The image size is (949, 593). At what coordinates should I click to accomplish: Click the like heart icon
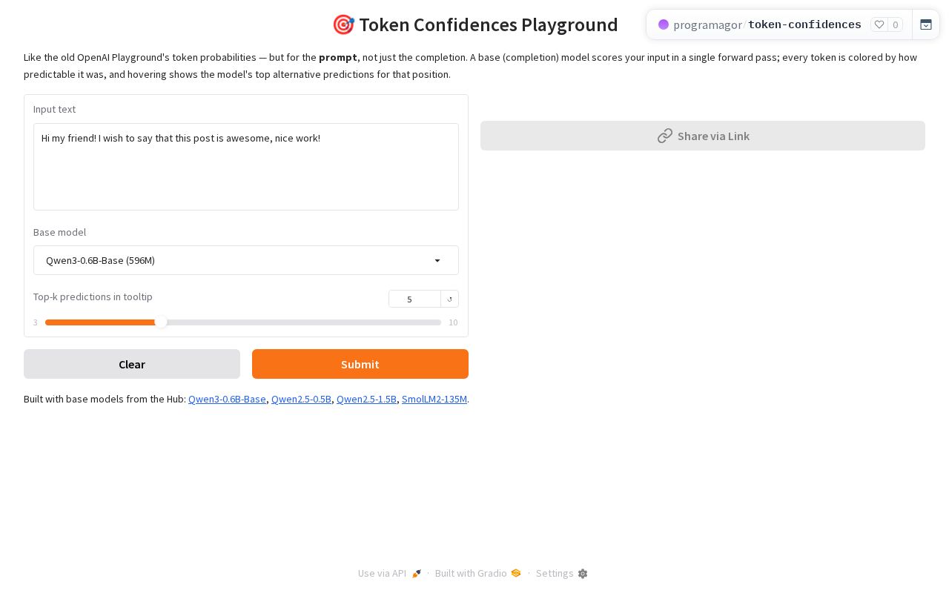click(x=879, y=24)
